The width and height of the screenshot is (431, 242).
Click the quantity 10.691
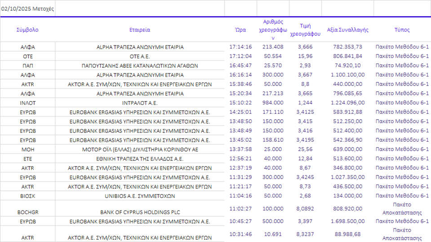click(x=273, y=234)
